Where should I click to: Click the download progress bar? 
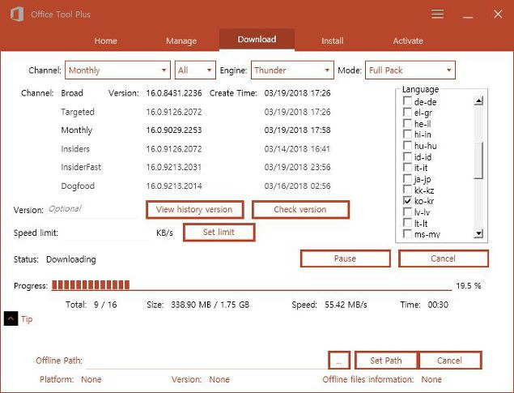coord(252,285)
